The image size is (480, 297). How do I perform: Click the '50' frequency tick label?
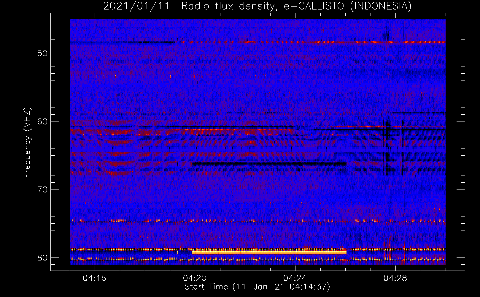[42, 53]
